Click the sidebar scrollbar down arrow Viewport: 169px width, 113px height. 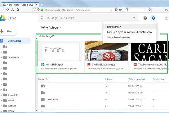36,110
